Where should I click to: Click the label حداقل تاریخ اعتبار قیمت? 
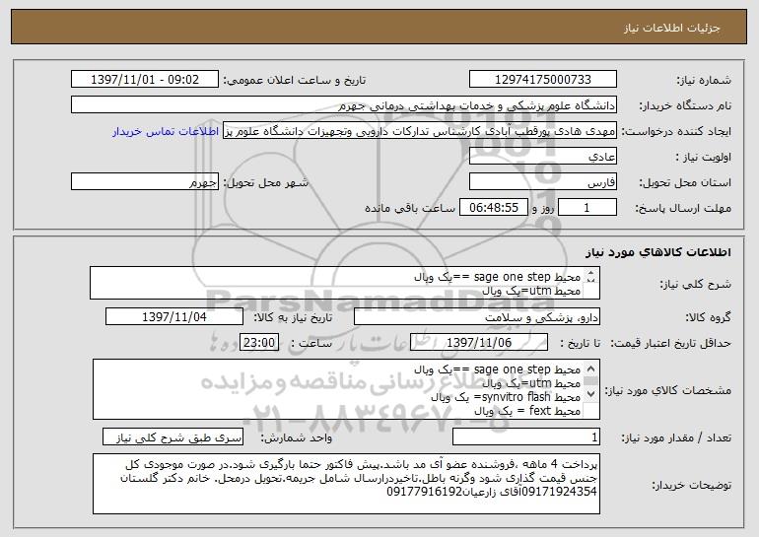point(670,343)
